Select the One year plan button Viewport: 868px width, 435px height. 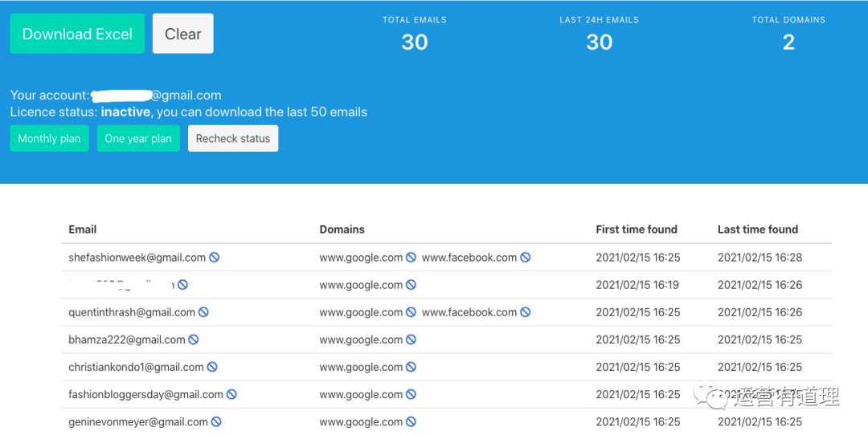pyautogui.click(x=138, y=138)
